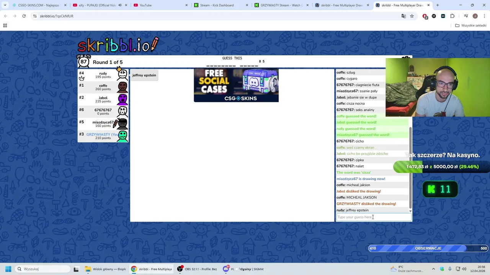Image resolution: width=490 pixels, height=275 pixels.
Task: Click the round timer clock icon
Action: tap(83, 61)
